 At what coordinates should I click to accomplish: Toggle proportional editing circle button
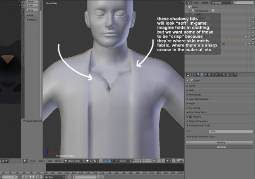tap(159, 161)
